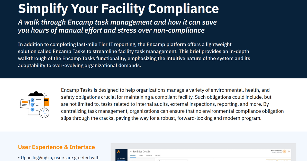
Task: Click the user avatar next to Jennifer Collins
Action: coord(284,152)
